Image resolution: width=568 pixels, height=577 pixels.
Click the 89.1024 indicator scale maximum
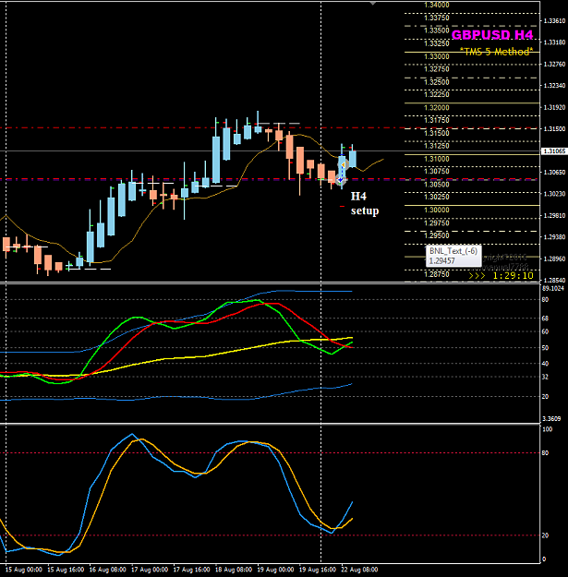click(553, 288)
